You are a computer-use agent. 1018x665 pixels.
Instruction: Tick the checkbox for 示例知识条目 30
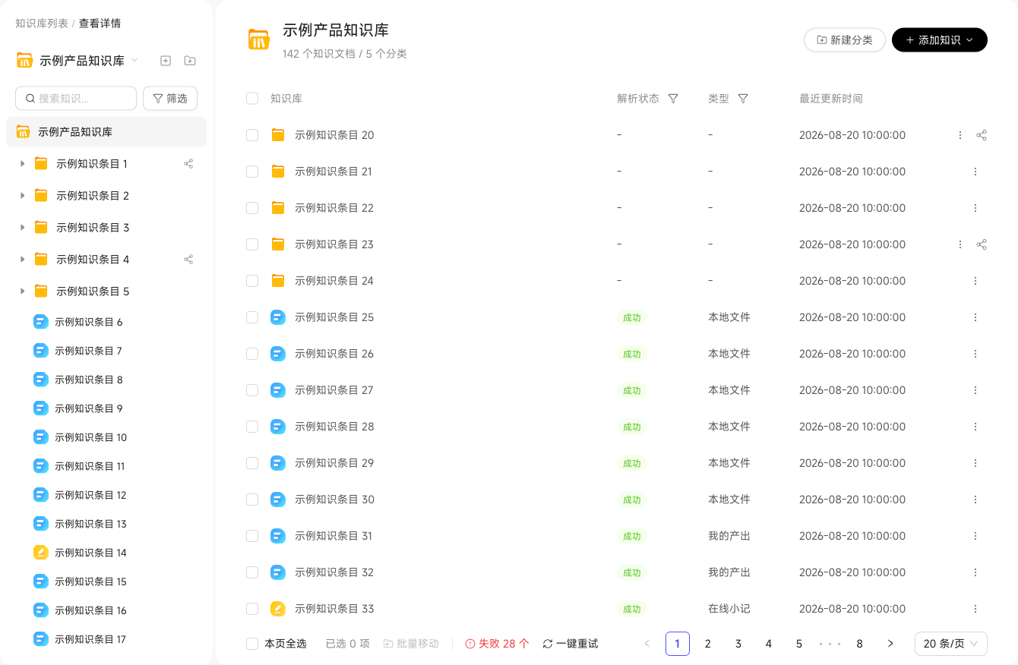(252, 500)
